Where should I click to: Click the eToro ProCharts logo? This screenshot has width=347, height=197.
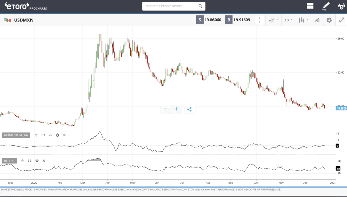26,6
